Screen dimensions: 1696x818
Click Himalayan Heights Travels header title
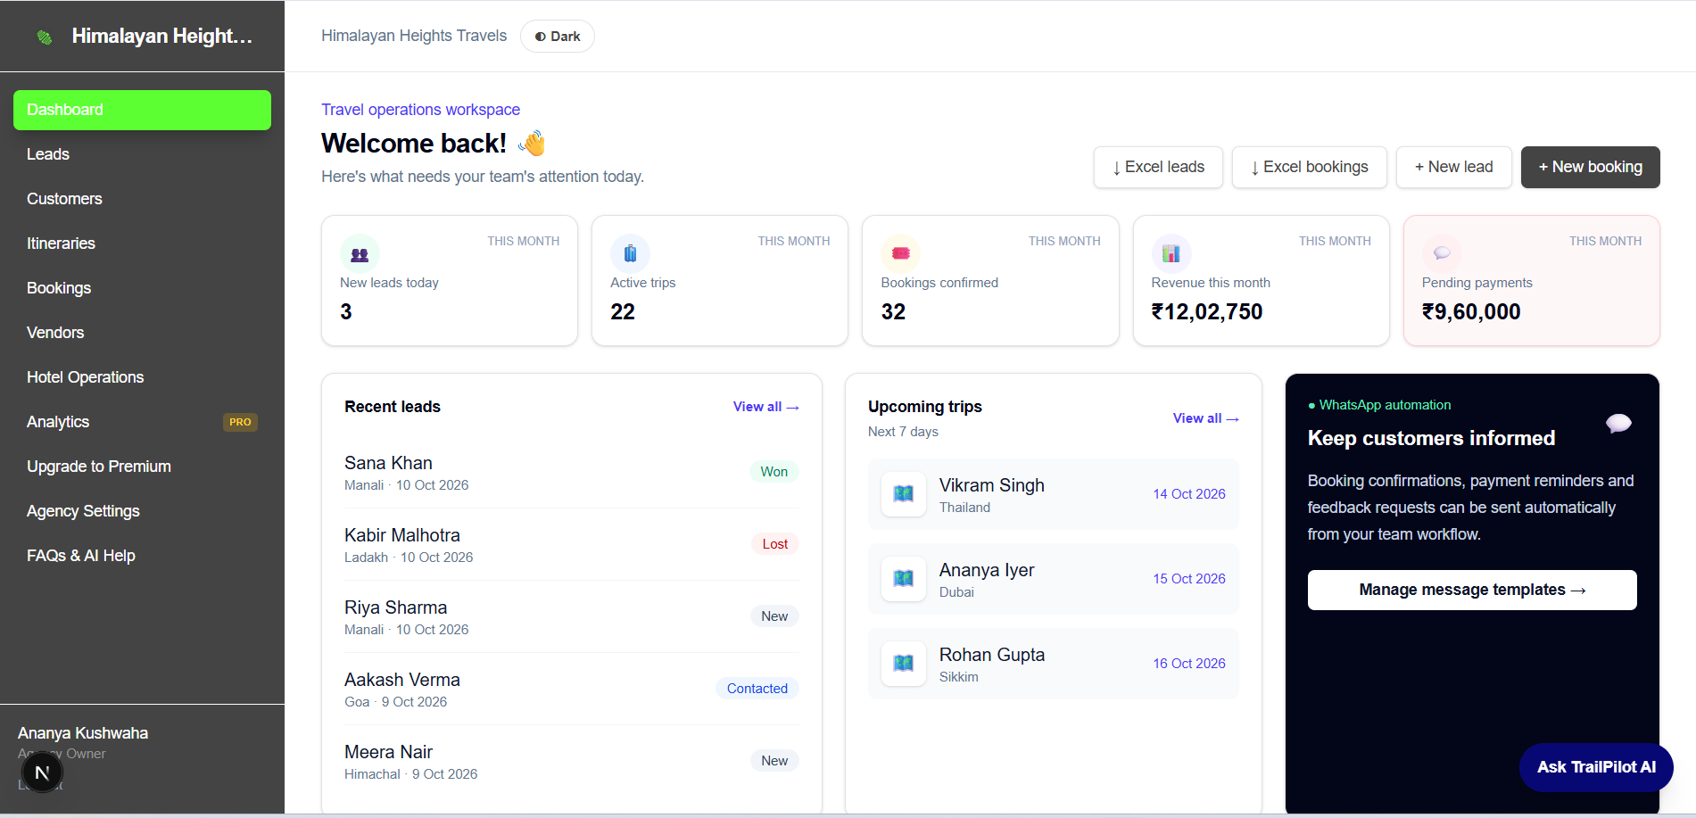tap(414, 36)
